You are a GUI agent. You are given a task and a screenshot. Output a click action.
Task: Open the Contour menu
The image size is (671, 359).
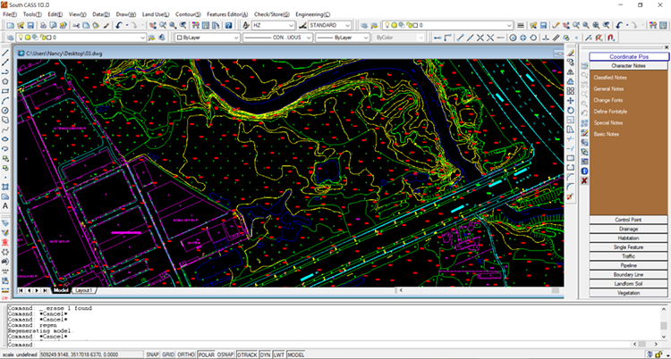pos(188,14)
